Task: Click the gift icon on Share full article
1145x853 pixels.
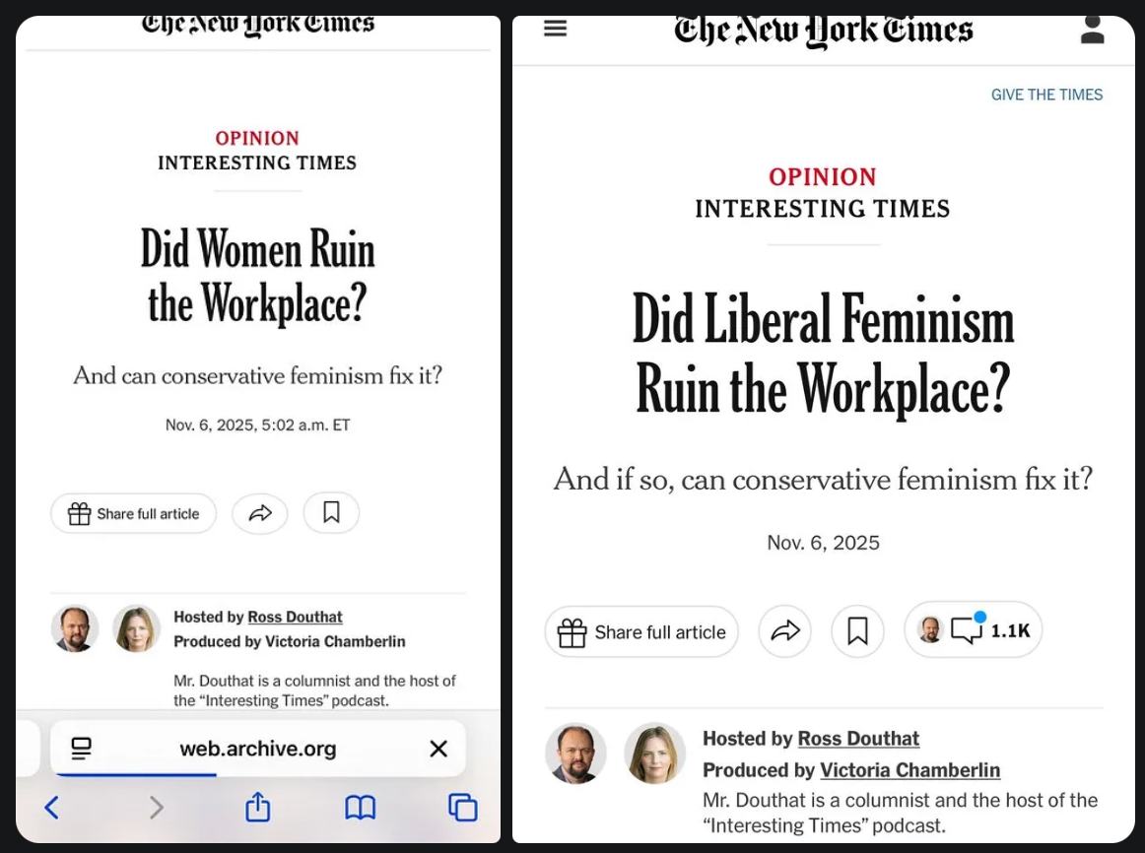Action: [572, 631]
